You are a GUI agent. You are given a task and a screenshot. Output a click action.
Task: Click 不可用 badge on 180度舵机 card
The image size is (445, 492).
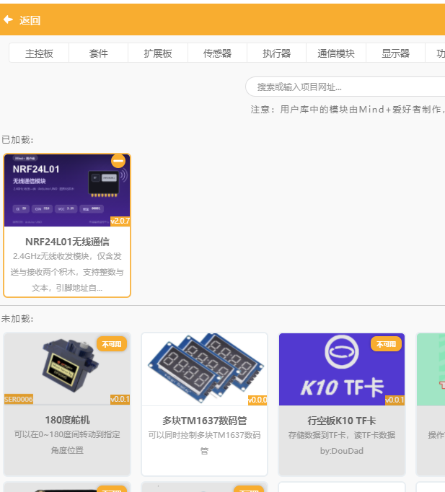112,344
